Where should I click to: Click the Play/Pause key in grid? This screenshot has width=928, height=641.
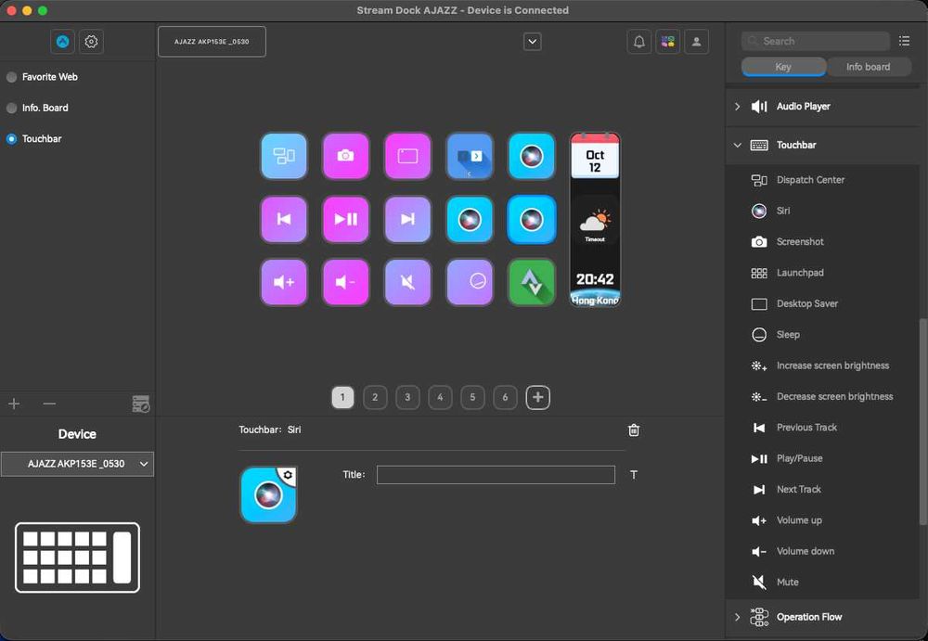(345, 220)
